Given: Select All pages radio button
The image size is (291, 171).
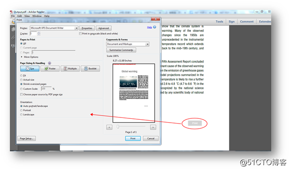Looking at the screenshot, I should (x=21, y=44).
